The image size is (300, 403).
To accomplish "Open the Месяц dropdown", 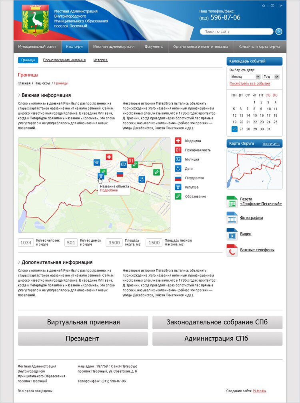I will pyautogui.click(x=245, y=77).
